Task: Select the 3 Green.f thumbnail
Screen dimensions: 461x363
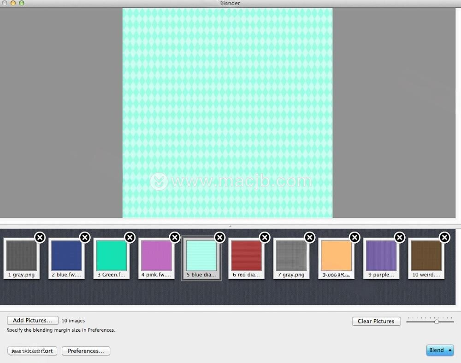Action: pos(112,258)
